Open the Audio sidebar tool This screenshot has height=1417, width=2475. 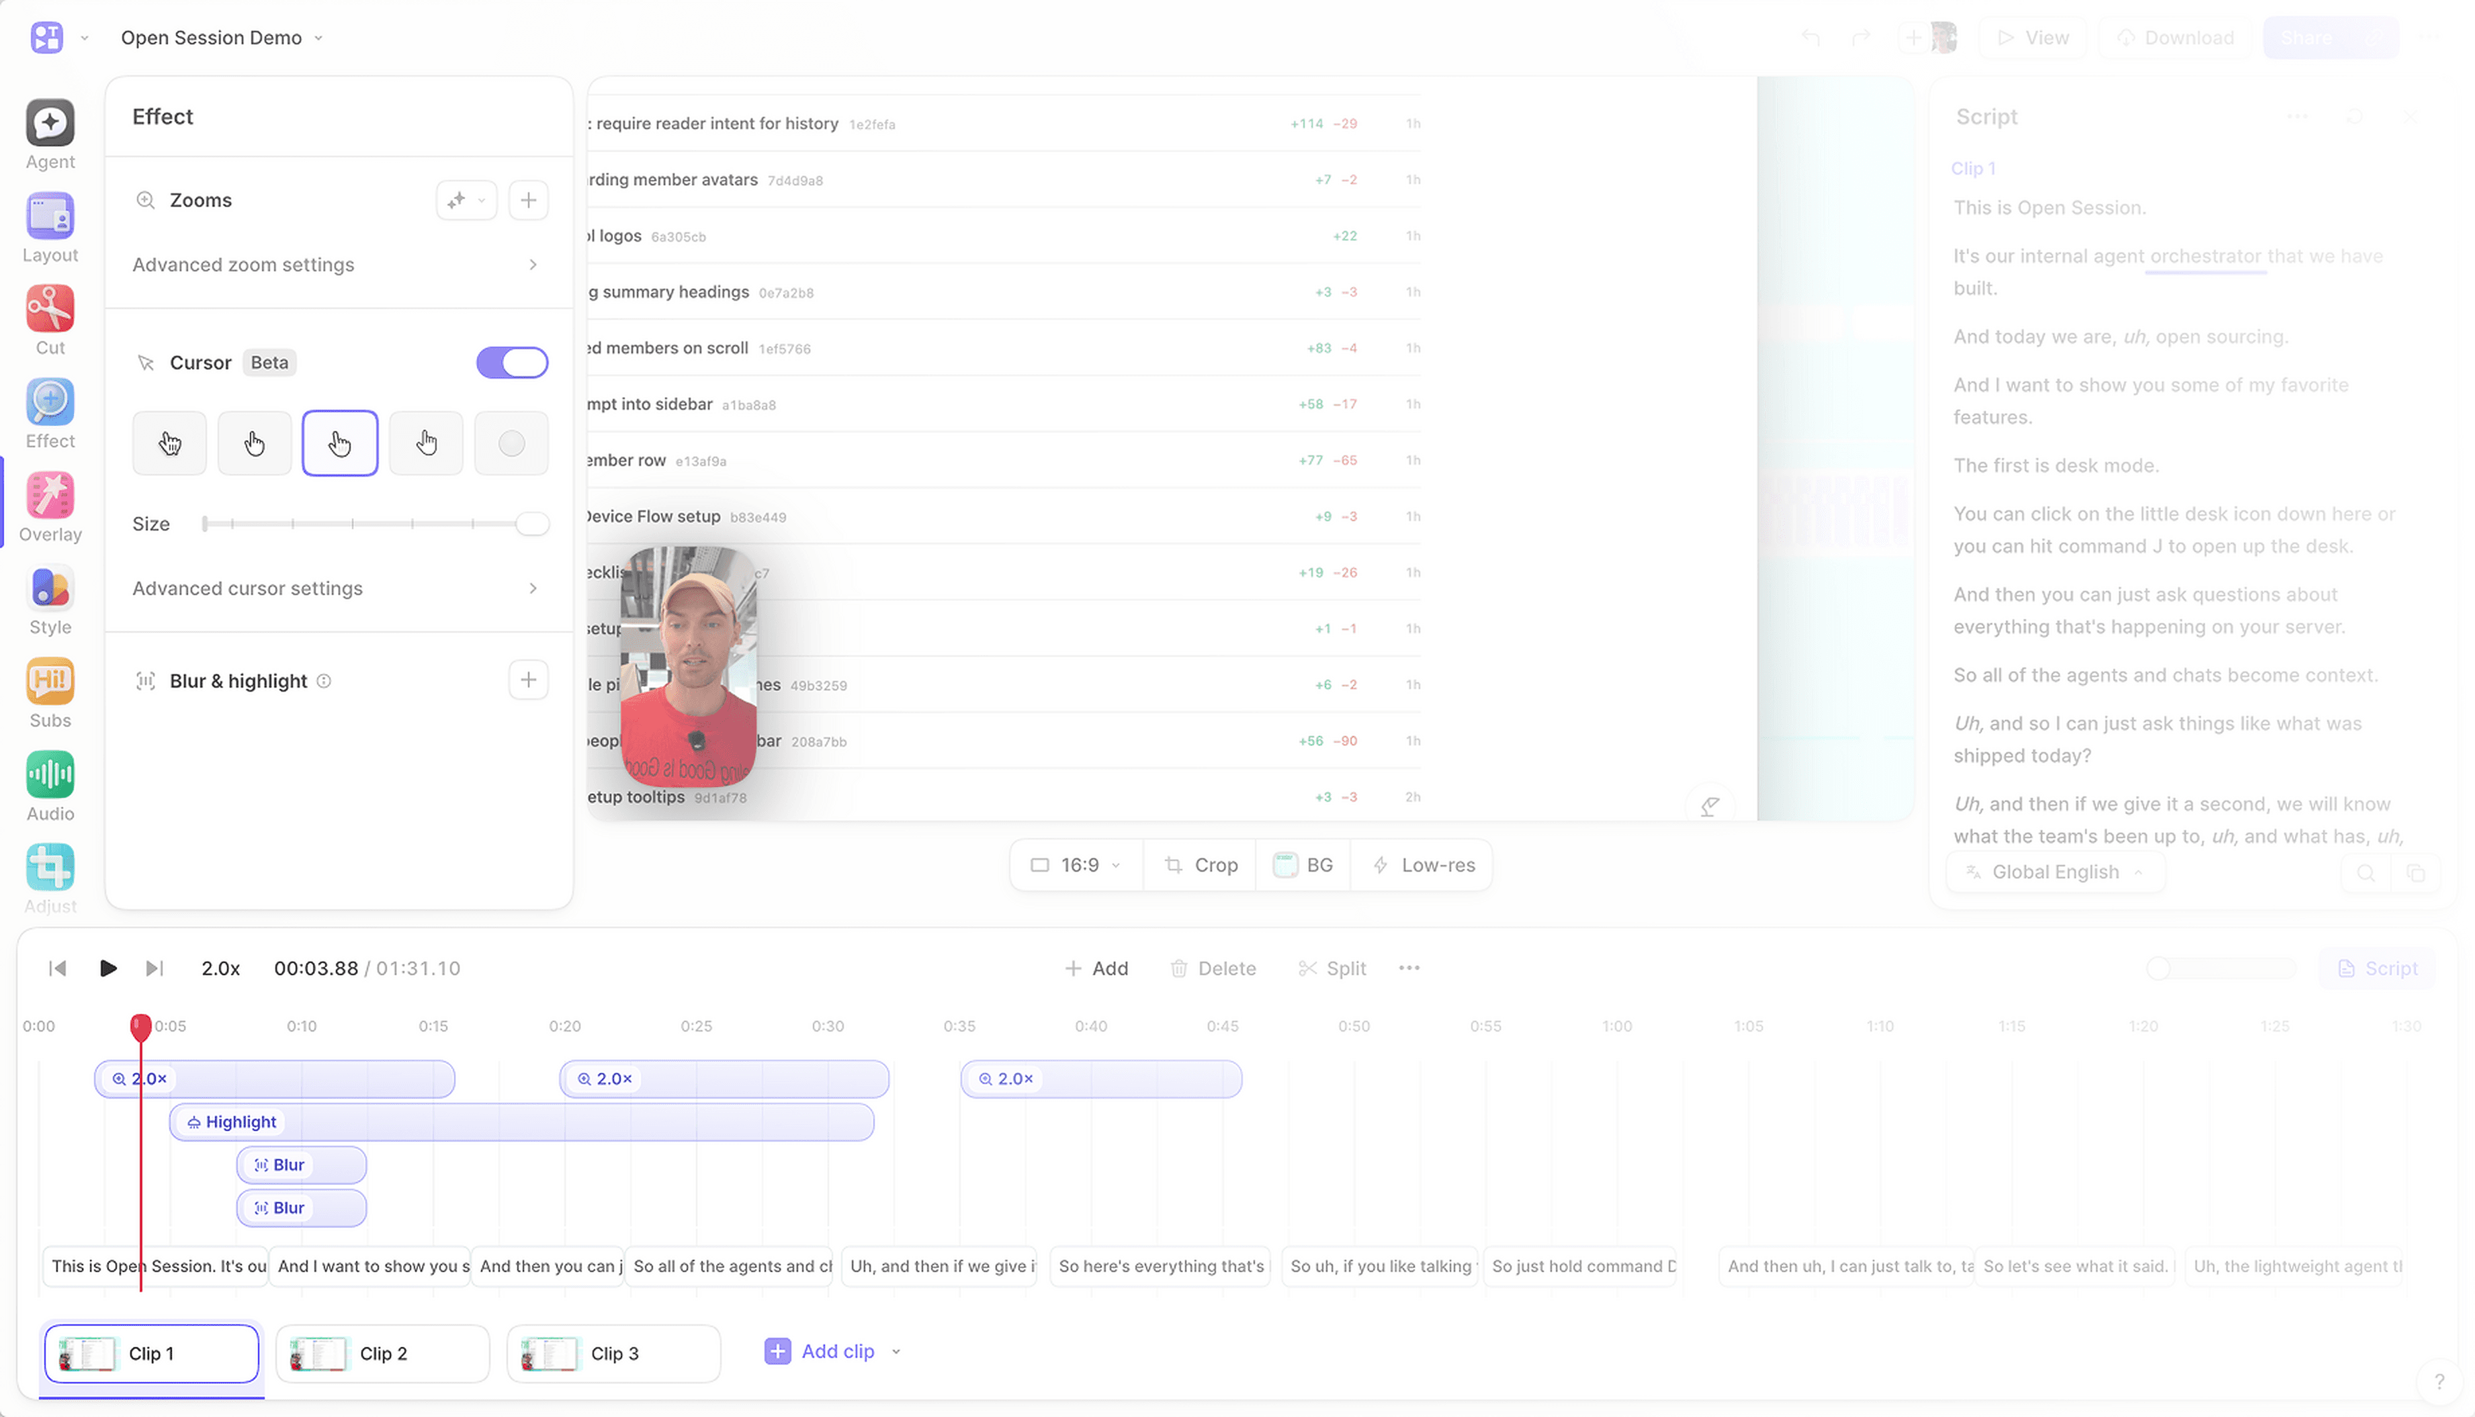(50, 786)
